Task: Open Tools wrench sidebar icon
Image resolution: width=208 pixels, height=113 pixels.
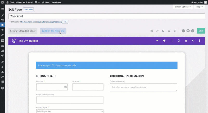Action: 2,77
